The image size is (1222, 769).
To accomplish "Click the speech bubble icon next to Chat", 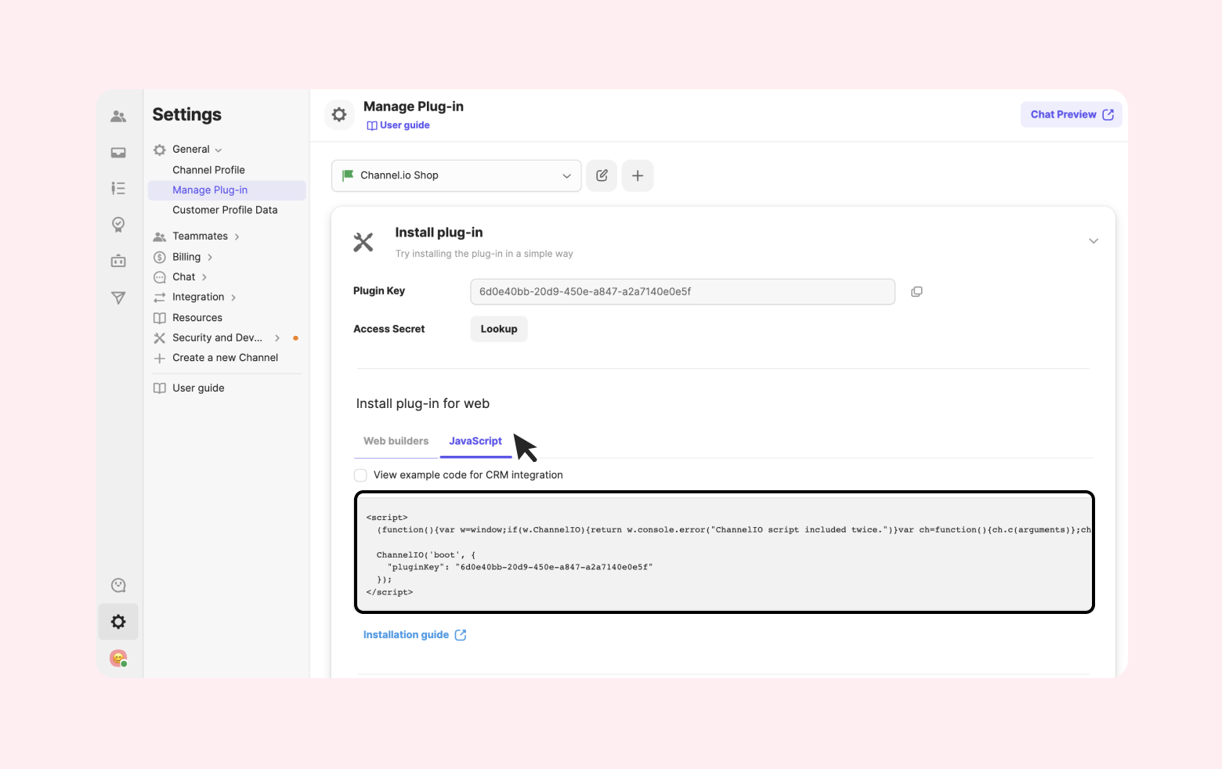I will coord(160,277).
